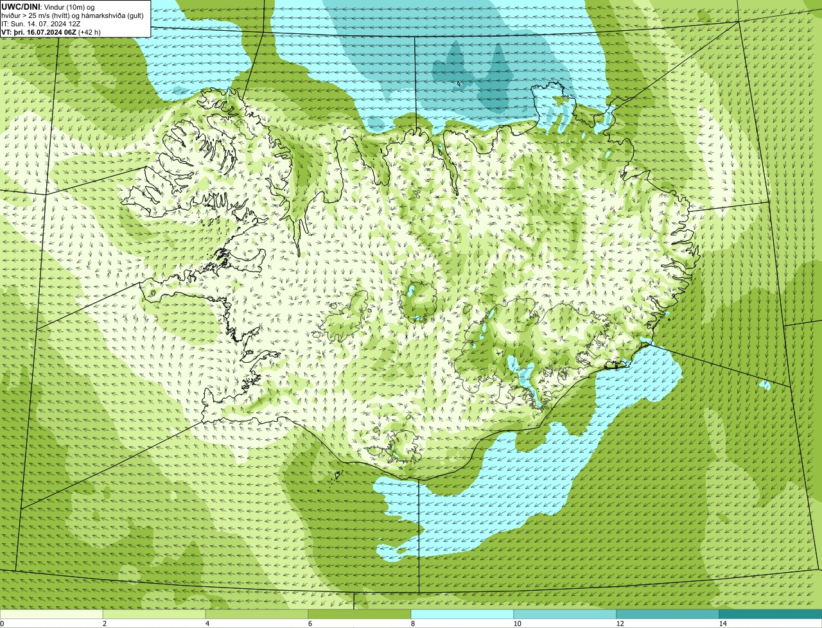Viewport: 822px width, 628px height.
Task: Click the olive green 6–8 legend swatch
Action: [360, 614]
